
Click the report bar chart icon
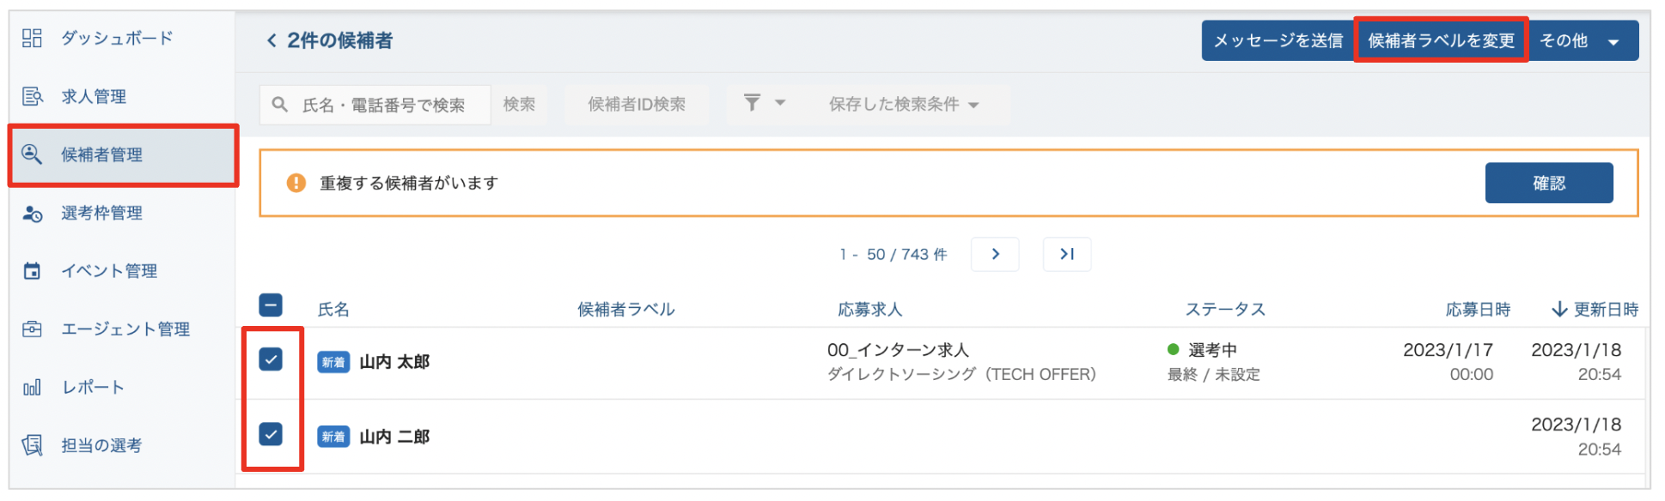32,388
